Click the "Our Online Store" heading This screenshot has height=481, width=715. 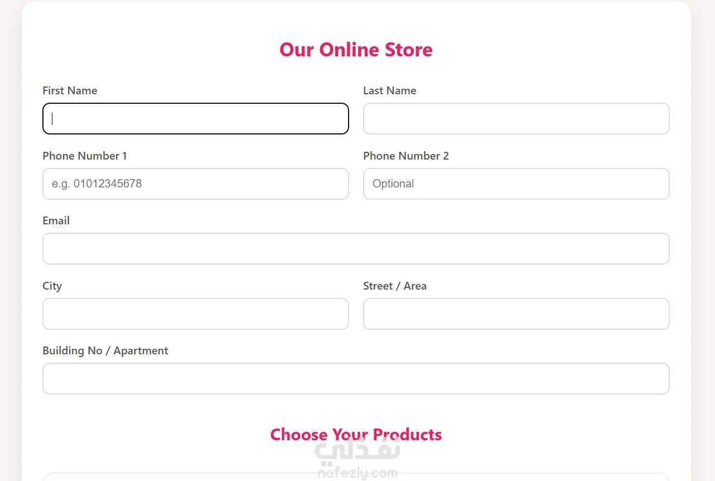click(356, 50)
